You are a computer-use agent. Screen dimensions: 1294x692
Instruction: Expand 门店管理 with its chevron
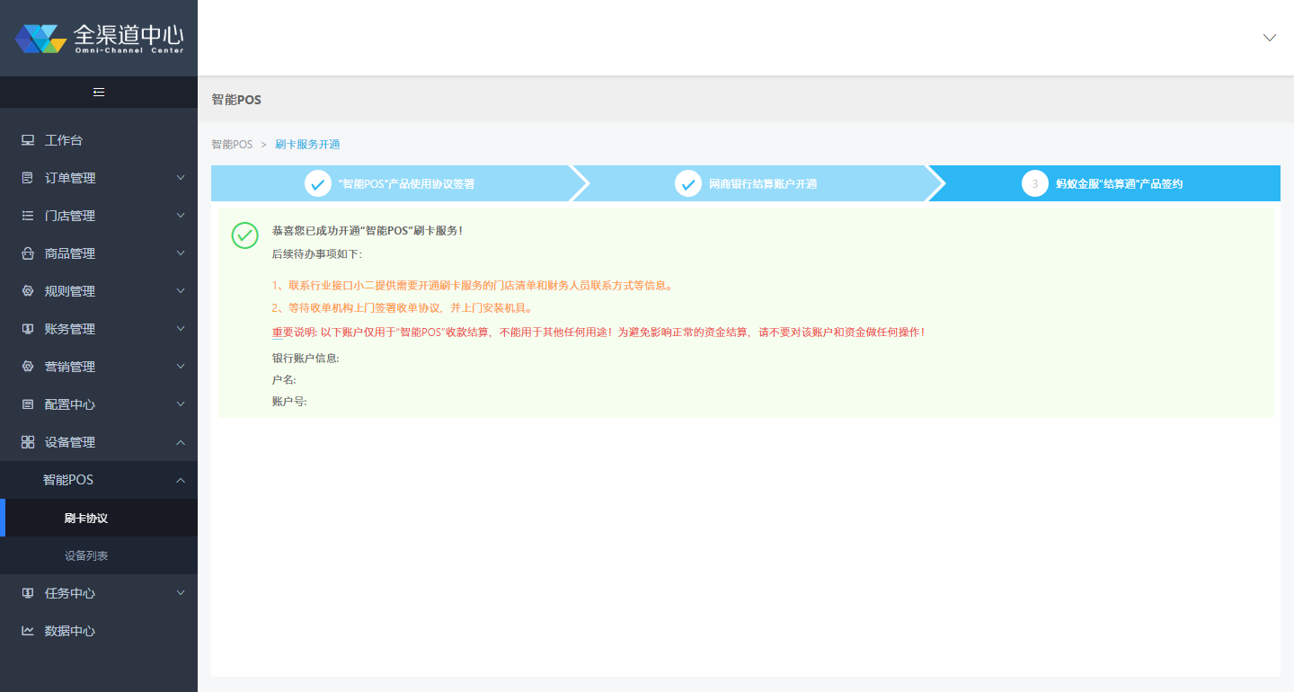point(181,216)
